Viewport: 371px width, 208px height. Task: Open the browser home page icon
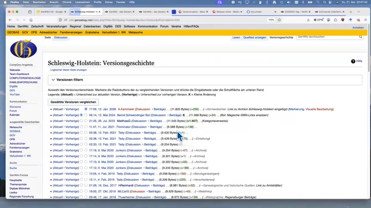[x=31, y=20]
